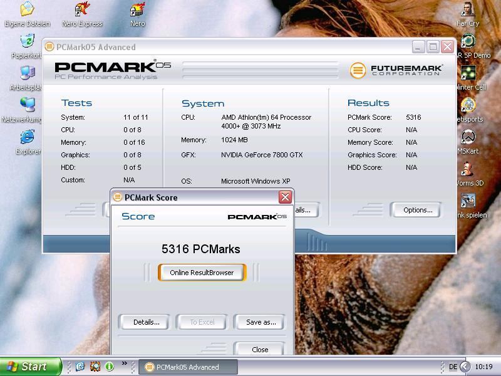Open Internet Explorer from quick launch
This screenshot has height=376, width=501.
80,367
